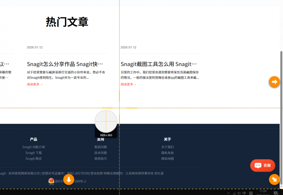Switch the 中 input method indicator
The width and height of the screenshot is (283, 195).
(x=244, y=193)
